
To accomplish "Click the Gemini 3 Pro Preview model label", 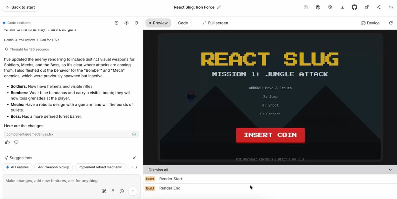I will pyautogui.click(x=19, y=40).
